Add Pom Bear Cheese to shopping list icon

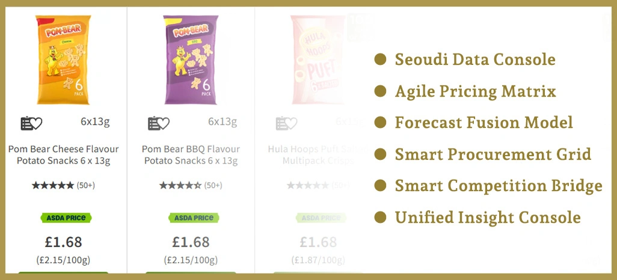tap(32, 123)
